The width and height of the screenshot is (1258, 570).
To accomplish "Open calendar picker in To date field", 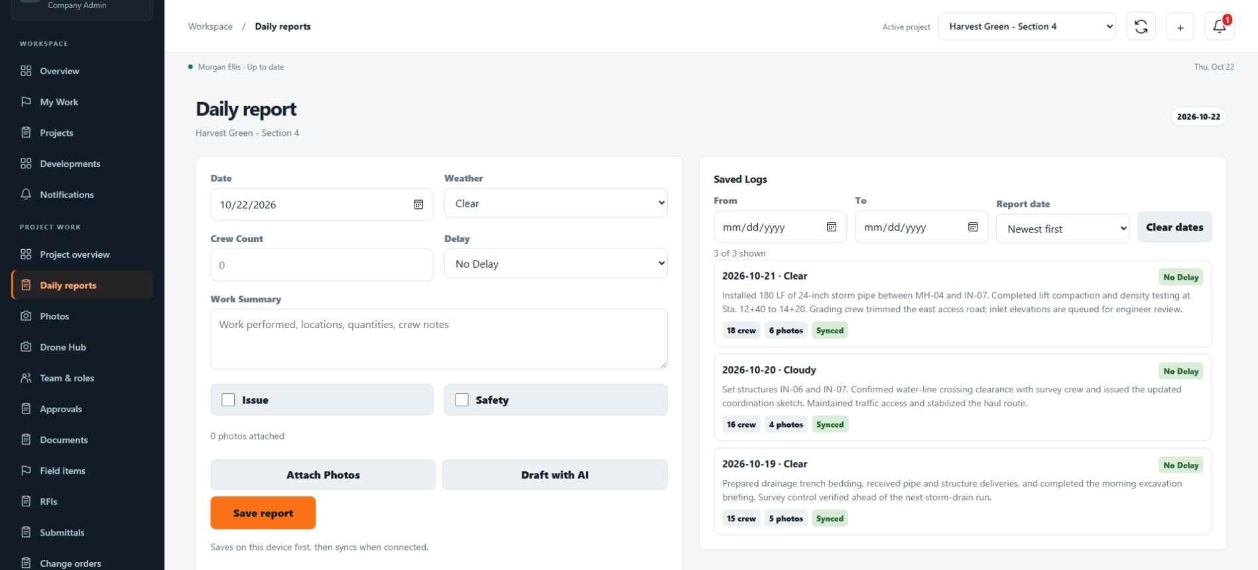I will (973, 227).
